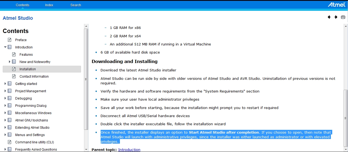Click the contents pane scroll down arrow
This screenshot has height=152, width=348.
(x=86, y=149)
